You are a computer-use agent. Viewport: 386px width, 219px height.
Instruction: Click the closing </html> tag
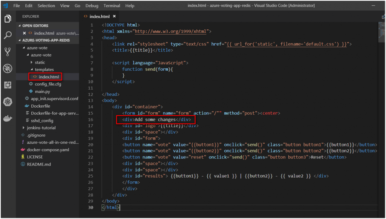111,207
